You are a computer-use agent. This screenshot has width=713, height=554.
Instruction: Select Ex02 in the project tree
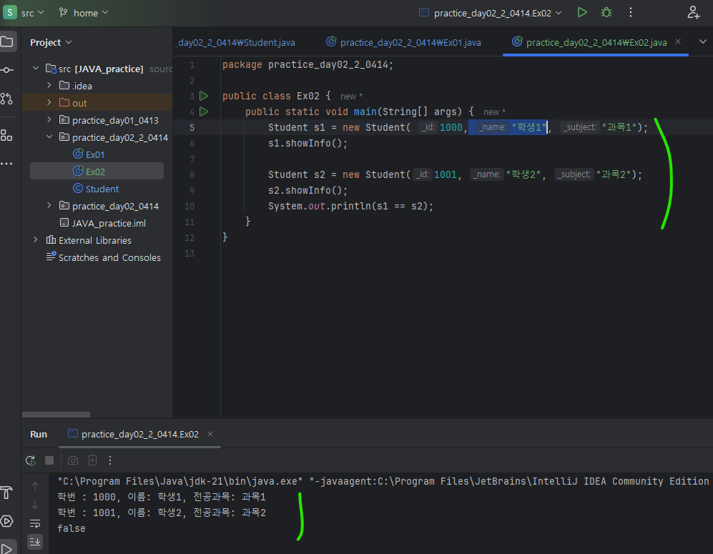tap(97, 172)
